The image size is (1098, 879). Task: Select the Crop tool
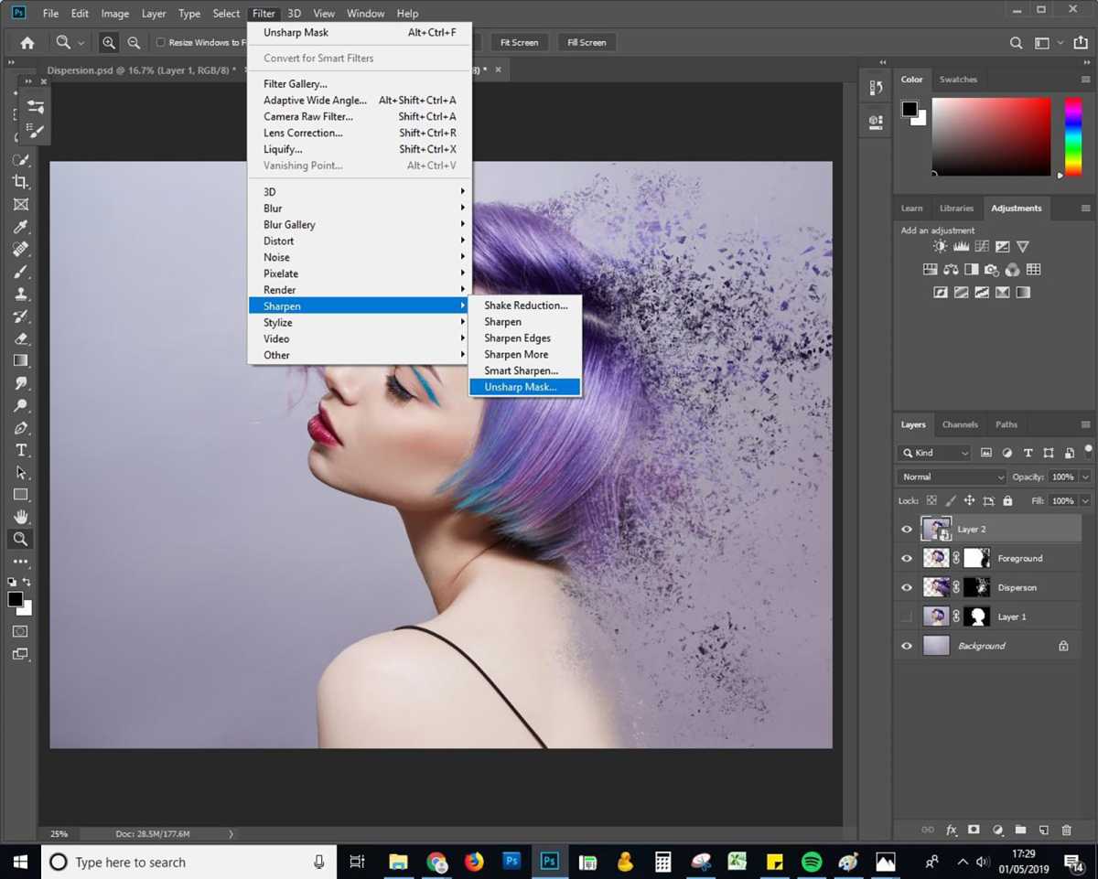(x=20, y=181)
